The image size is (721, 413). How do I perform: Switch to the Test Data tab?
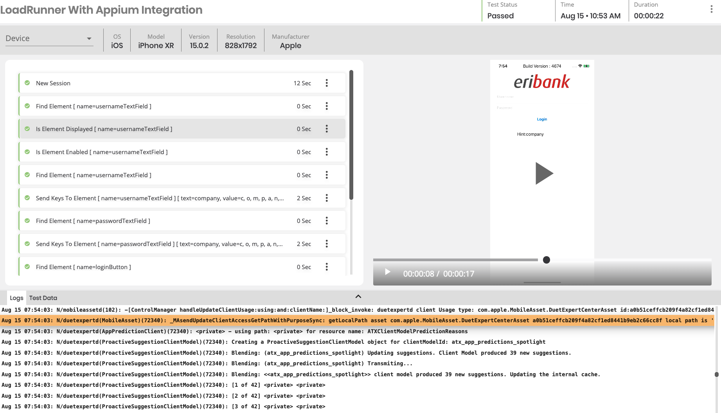(x=43, y=298)
